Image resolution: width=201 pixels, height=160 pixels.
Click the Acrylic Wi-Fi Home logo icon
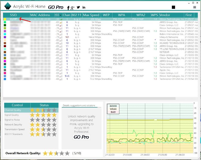point(8,6)
